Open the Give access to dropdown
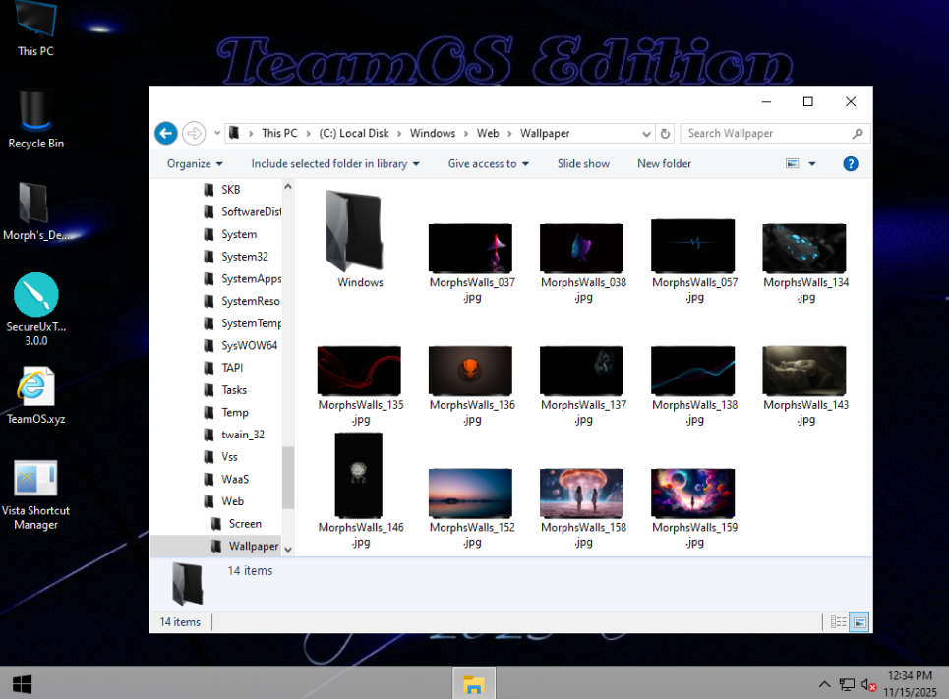 click(x=488, y=164)
